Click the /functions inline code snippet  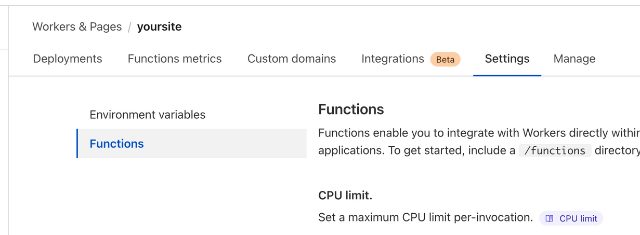555,151
